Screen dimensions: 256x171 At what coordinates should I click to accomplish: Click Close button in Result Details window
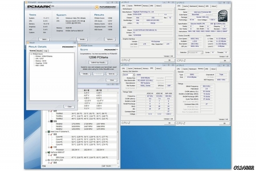(69, 107)
